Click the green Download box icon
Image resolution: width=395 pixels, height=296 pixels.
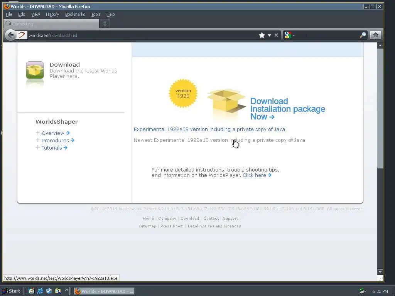click(x=35, y=70)
